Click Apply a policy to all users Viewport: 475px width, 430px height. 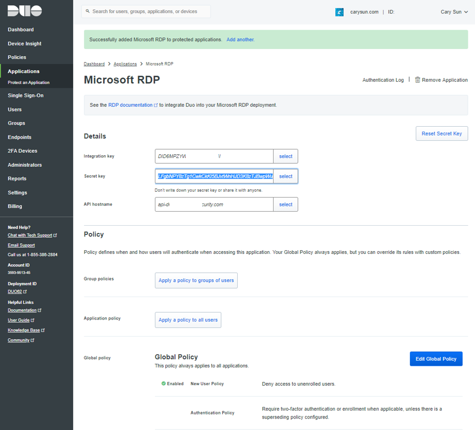188,320
